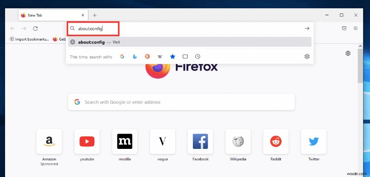Click the scrollbar up arrow

click(360, 46)
